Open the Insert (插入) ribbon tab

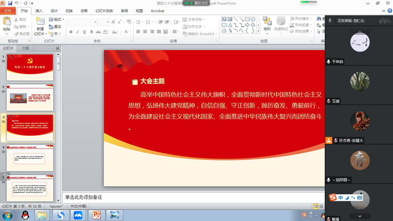click(39, 10)
